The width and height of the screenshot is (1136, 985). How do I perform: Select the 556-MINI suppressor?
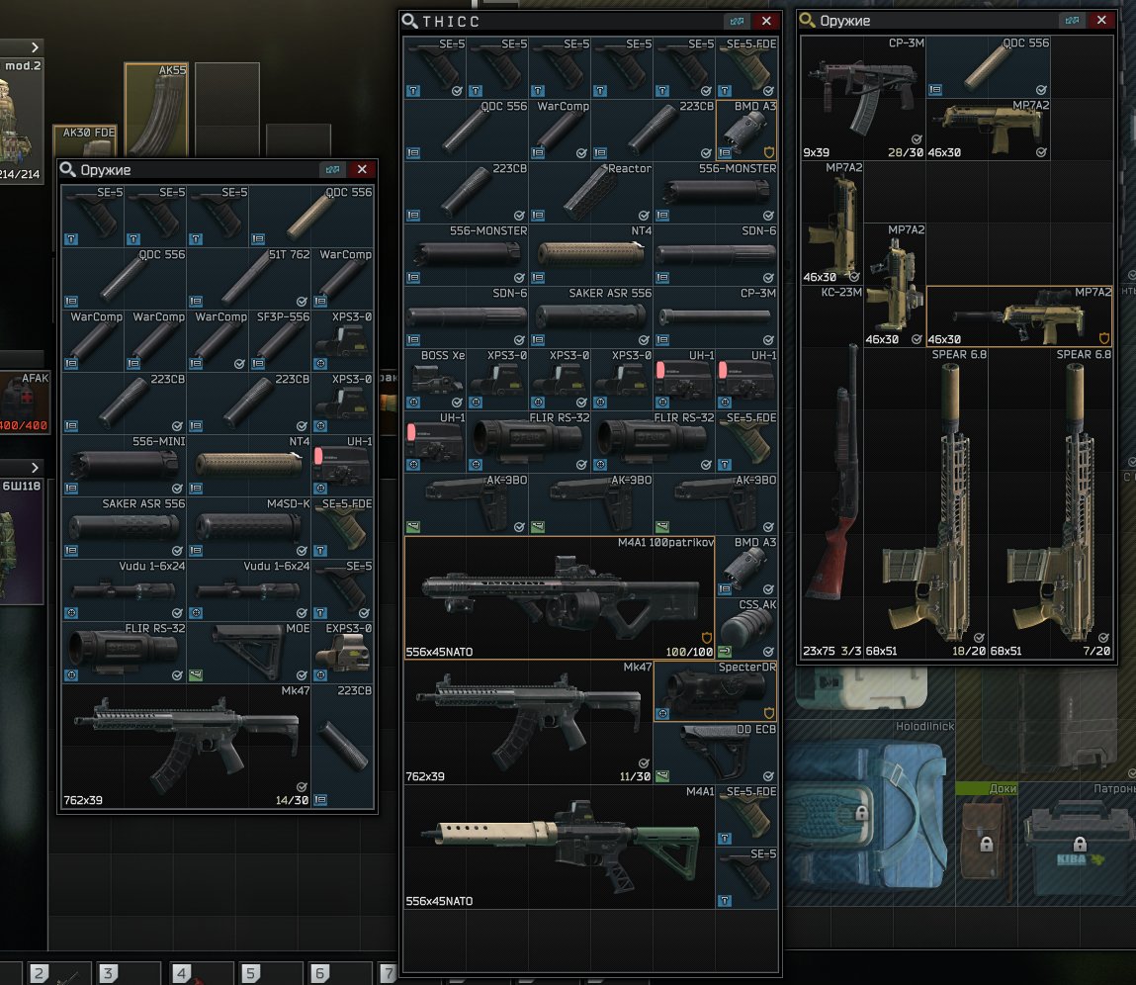124,466
